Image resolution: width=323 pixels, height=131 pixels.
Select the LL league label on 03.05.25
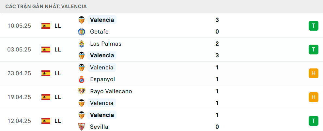[x=58, y=50]
